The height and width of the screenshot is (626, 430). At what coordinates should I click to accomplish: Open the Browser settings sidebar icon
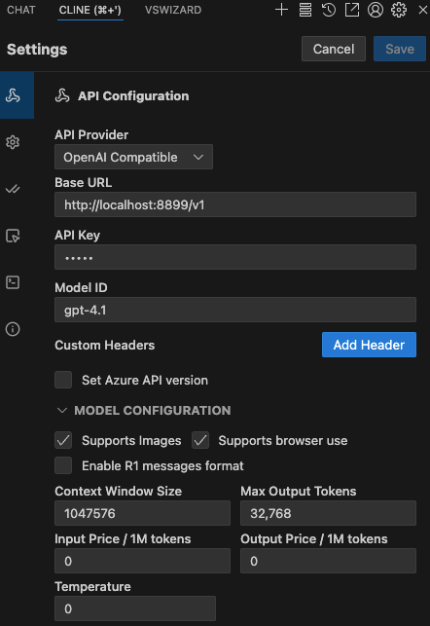coord(13,236)
